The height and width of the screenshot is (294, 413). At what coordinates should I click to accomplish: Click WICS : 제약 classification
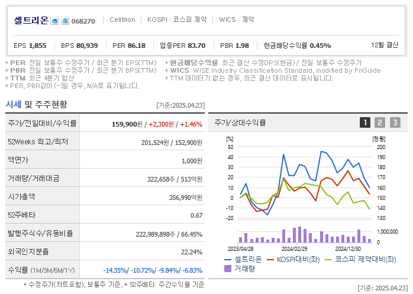pos(237,20)
